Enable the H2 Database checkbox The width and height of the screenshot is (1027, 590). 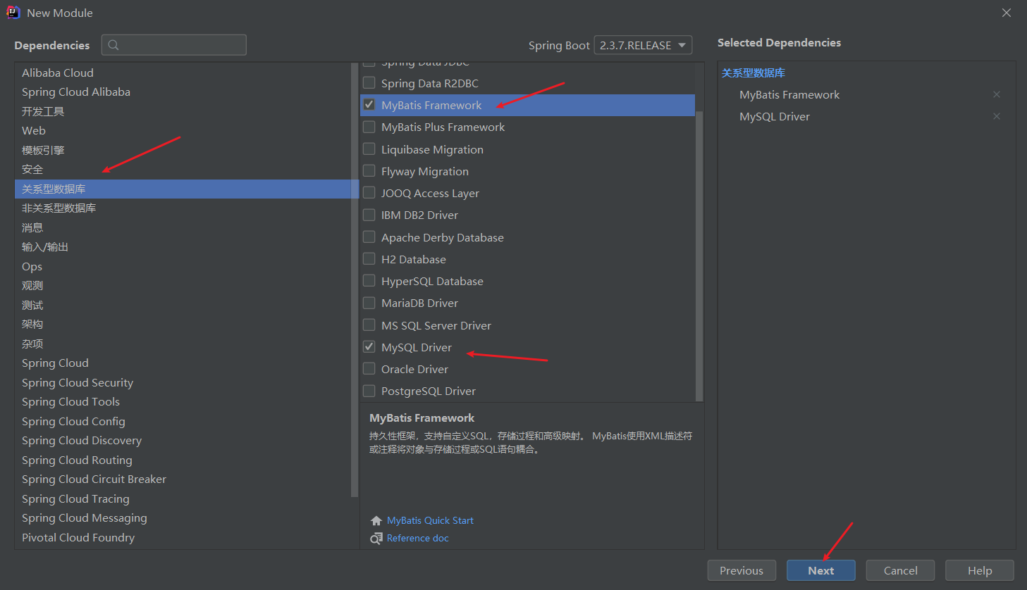tap(369, 259)
